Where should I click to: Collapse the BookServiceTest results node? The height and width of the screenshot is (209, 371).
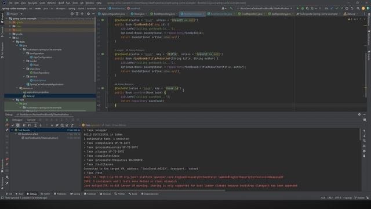coord(16,134)
